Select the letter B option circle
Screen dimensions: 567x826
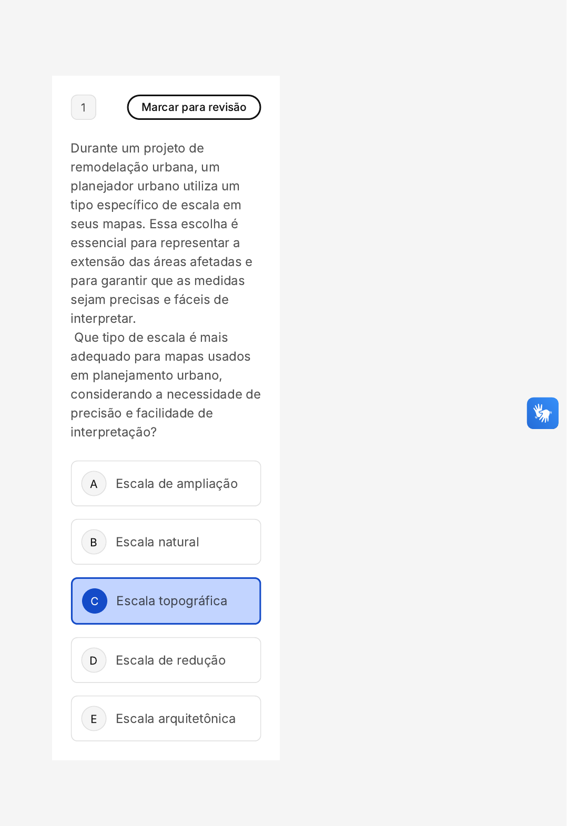[x=94, y=542]
